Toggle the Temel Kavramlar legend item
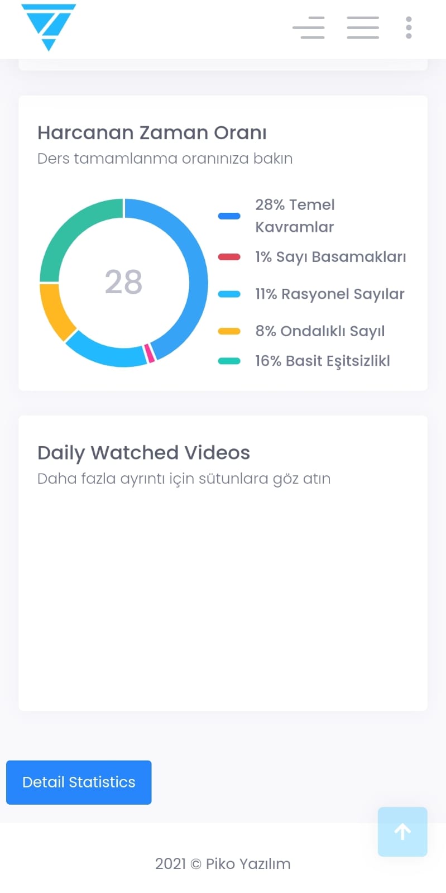This screenshot has width=446, height=893. 295,216
